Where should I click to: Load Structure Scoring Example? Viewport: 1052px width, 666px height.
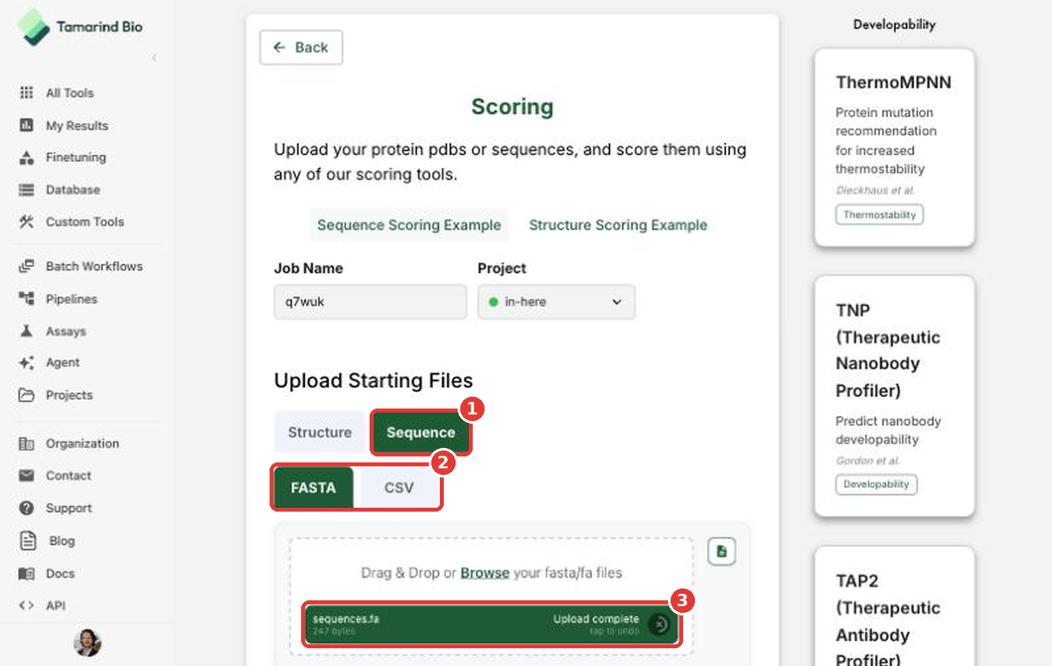pos(618,225)
